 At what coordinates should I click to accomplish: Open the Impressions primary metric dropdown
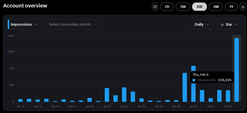coord(25,24)
